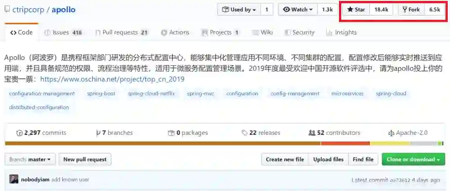Image resolution: width=450 pixels, height=191 pixels.
Task: Switch to the Code tab
Action: (x=22, y=32)
